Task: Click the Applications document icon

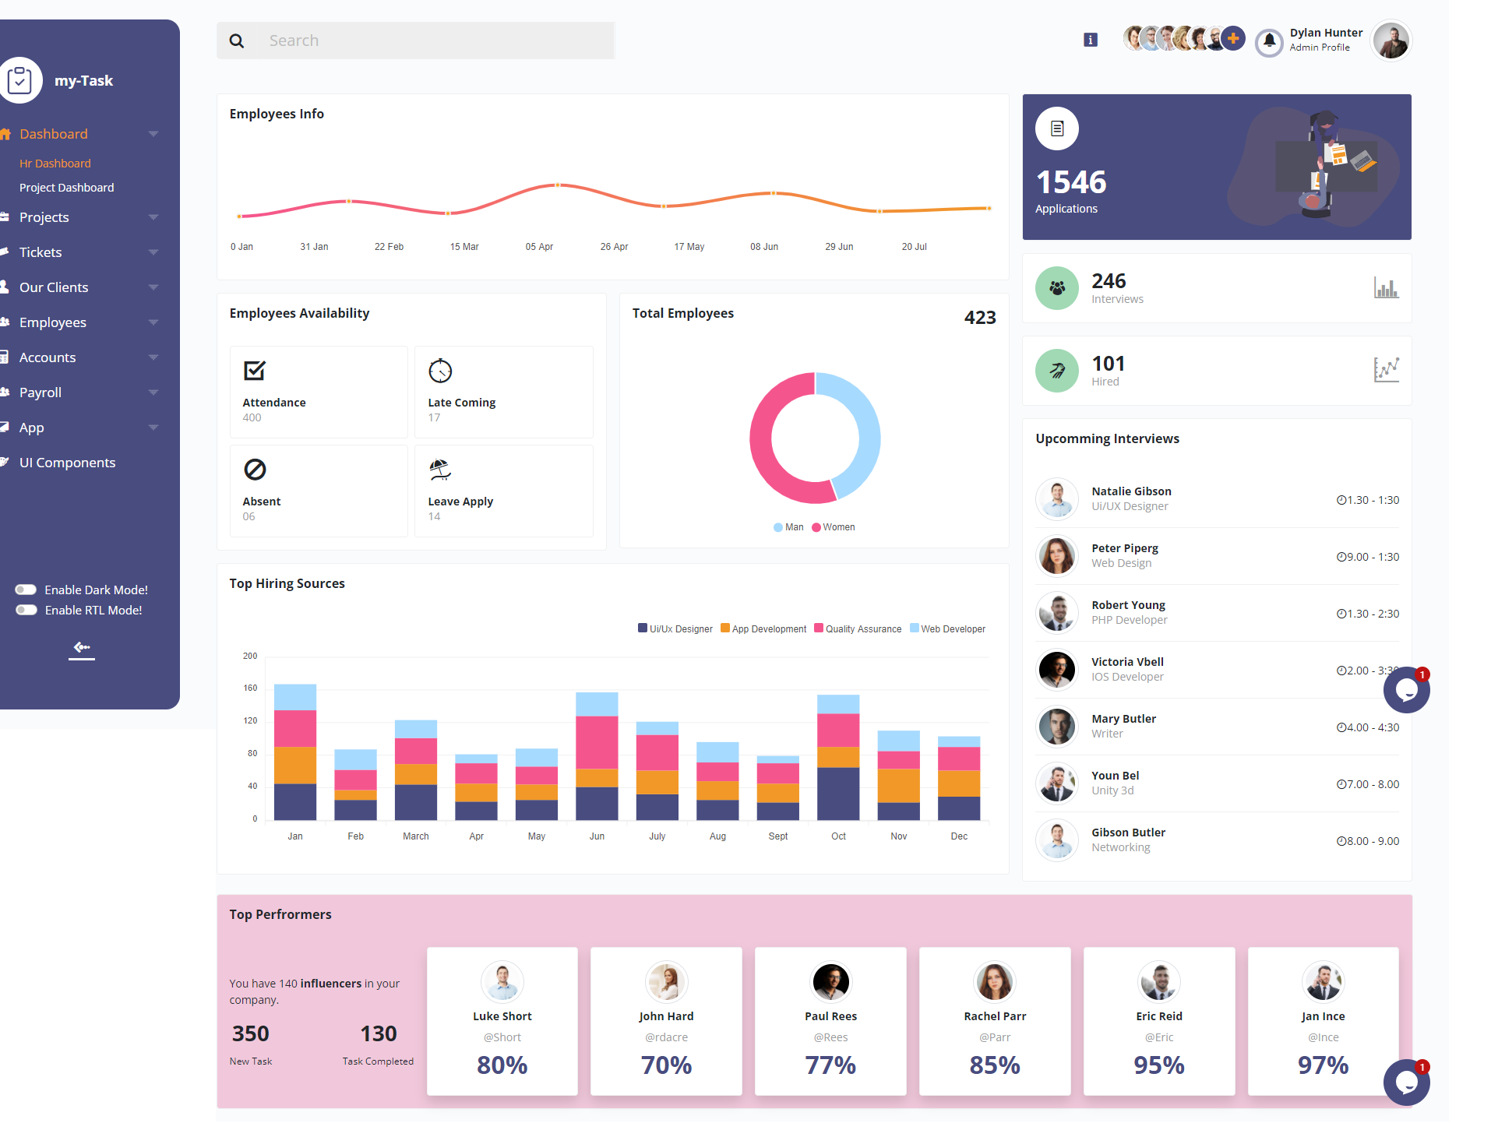Action: tap(1057, 128)
